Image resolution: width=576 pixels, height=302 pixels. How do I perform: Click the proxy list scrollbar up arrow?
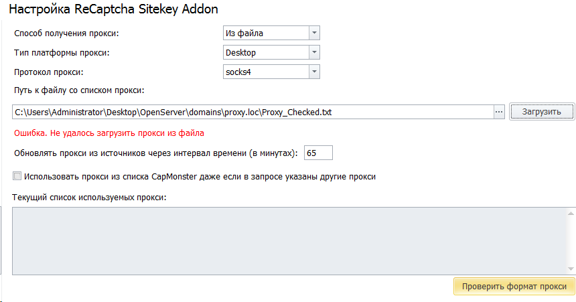571,214
